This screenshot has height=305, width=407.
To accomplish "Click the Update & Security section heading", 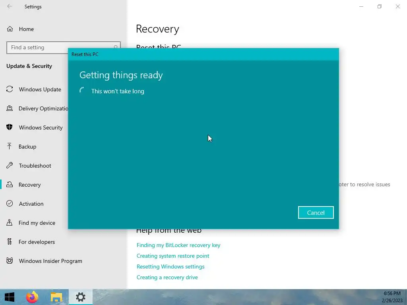I will (29, 66).
